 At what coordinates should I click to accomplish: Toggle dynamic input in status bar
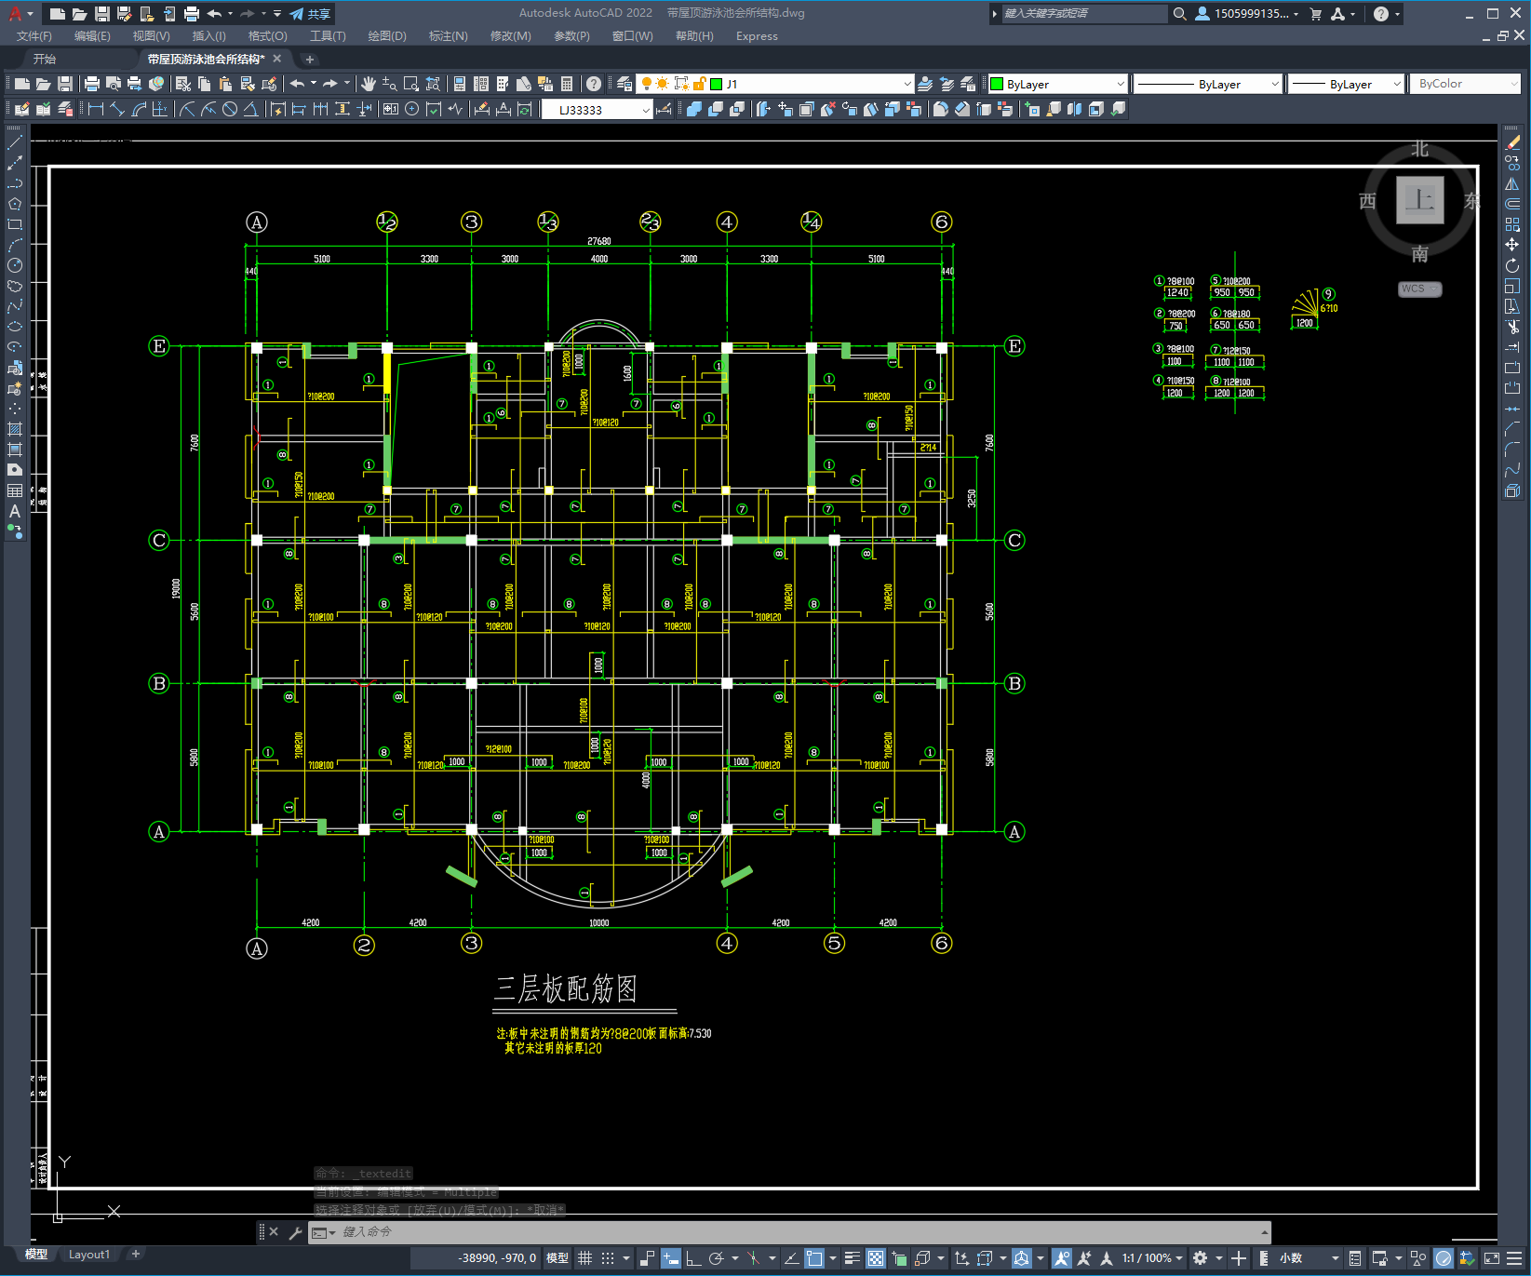click(x=671, y=1258)
